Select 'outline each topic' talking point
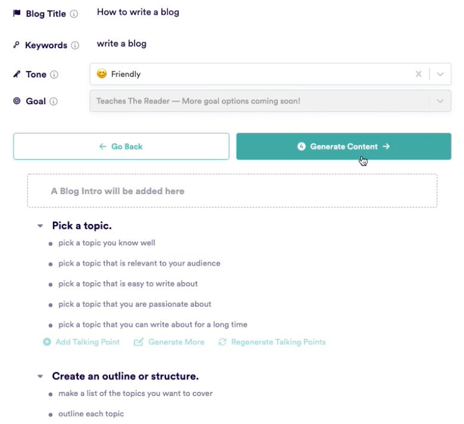Screen dimensions: 464x424 pyautogui.click(x=91, y=414)
